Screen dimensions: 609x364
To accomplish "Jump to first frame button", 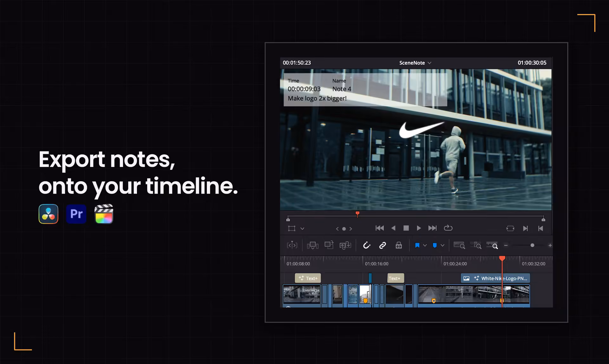I will coord(380,228).
